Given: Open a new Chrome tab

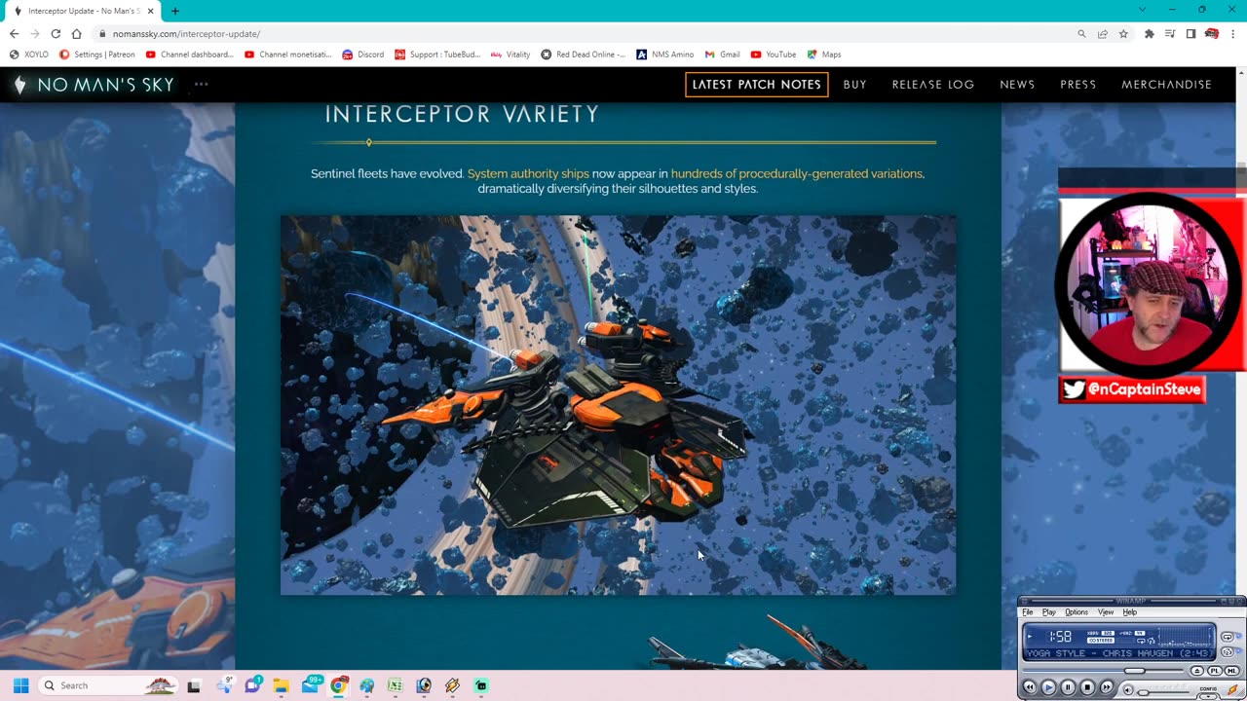Looking at the screenshot, I should (175, 11).
